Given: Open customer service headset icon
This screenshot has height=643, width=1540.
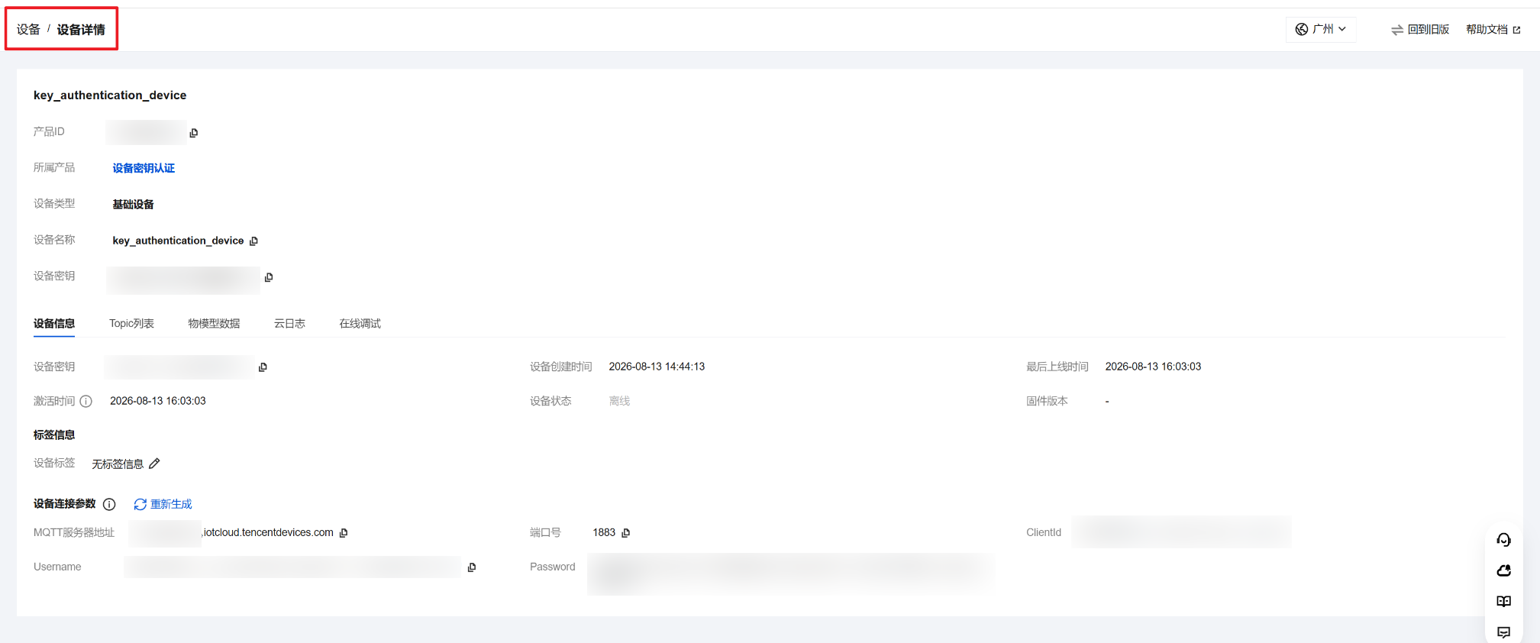Looking at the screenshot, I should coord(1503,540).
